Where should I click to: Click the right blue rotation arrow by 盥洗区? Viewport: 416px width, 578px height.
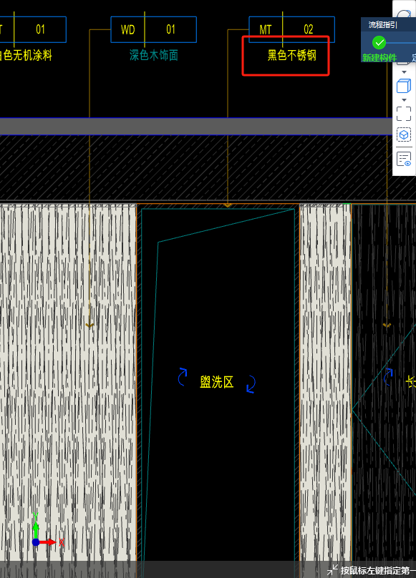251,384
